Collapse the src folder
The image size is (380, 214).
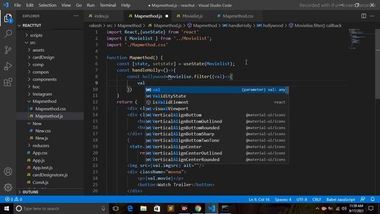33,43
